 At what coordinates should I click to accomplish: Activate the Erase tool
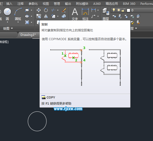(x=64, y=10)
